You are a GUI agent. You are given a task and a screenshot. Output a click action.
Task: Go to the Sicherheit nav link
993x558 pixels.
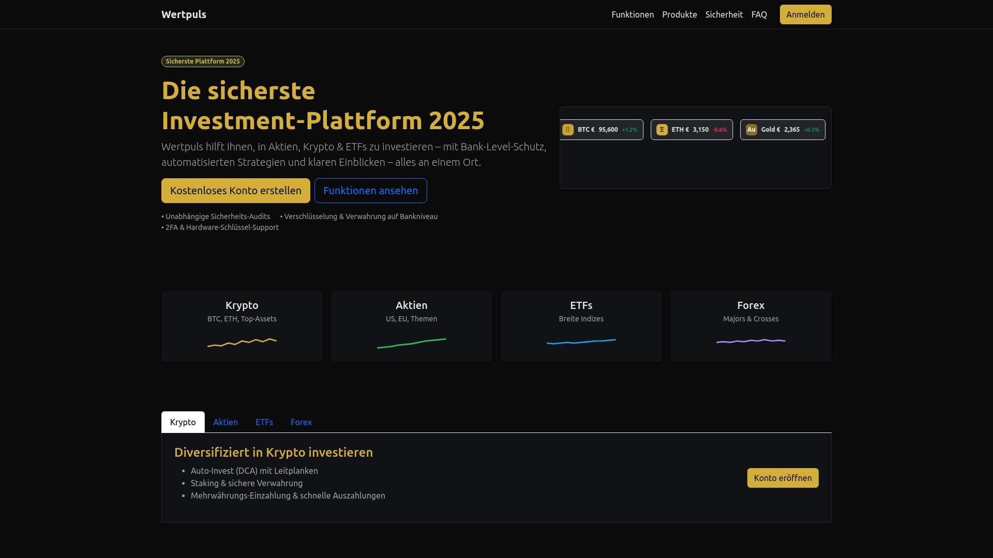[724, 14]
